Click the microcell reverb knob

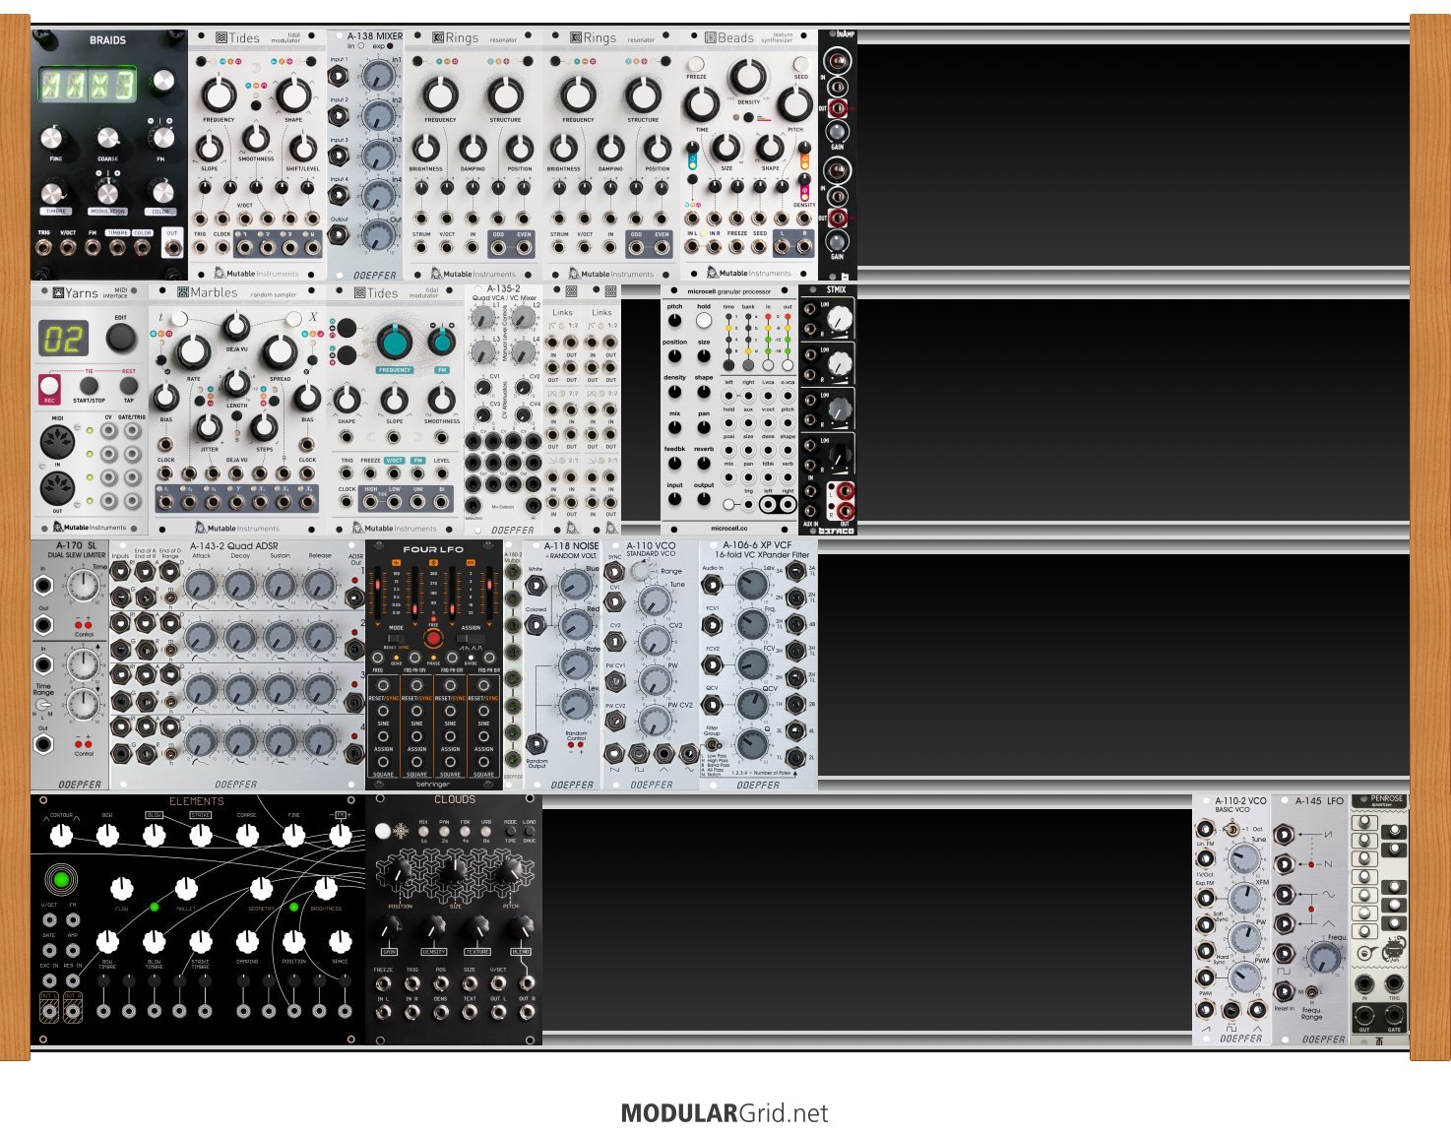pyautogui.click(x=703, y=463)
